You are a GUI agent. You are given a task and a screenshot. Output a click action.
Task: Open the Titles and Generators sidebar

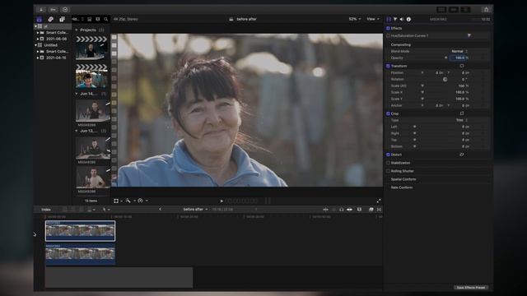(63, 19)
